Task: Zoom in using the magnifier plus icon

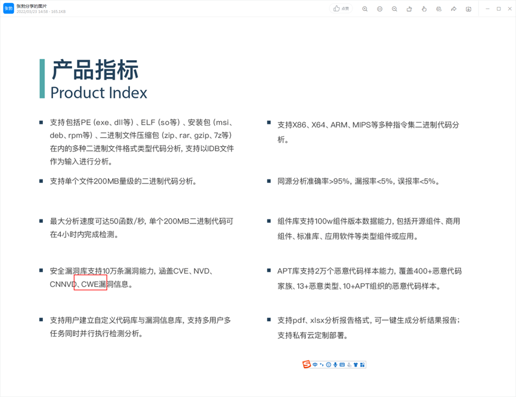Action: [365, 9]
